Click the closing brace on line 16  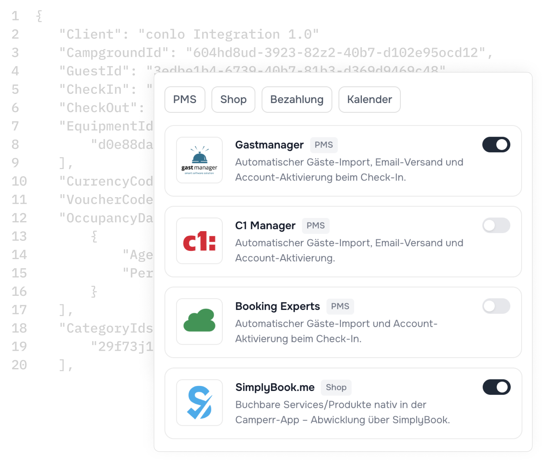click(x=94, y=291)
